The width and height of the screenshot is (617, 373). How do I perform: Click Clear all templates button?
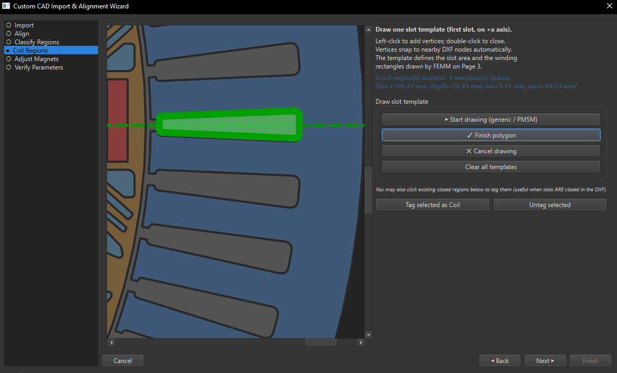(491, 166)
